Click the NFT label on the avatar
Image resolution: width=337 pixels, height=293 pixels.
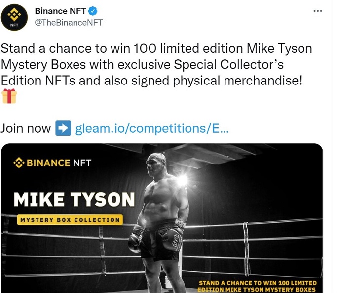[x=14, y=25]
